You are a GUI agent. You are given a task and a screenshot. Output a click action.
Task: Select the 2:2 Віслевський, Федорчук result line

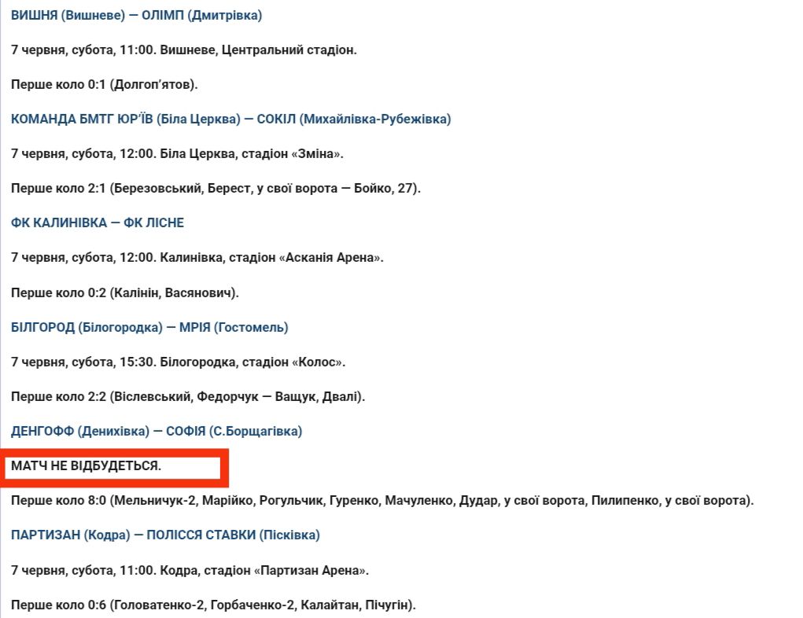click(x=188, y=397)
